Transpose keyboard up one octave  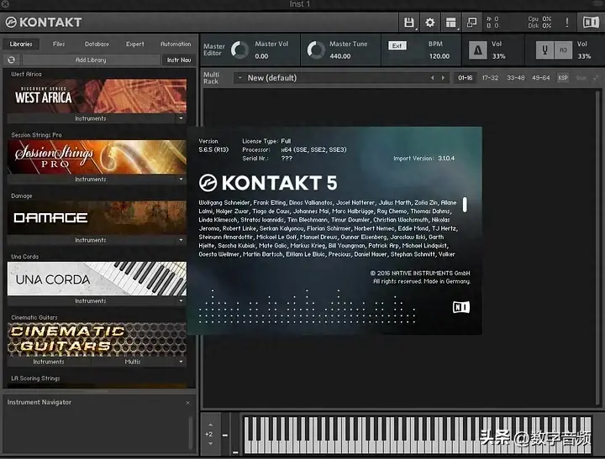pos(210,425)
